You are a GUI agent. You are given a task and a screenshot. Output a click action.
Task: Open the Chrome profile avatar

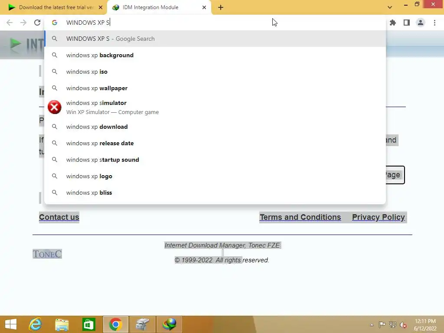421,23
